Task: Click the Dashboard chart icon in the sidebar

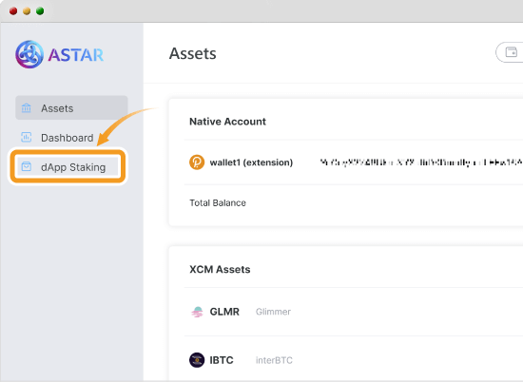Action: [x=26, y=138]
